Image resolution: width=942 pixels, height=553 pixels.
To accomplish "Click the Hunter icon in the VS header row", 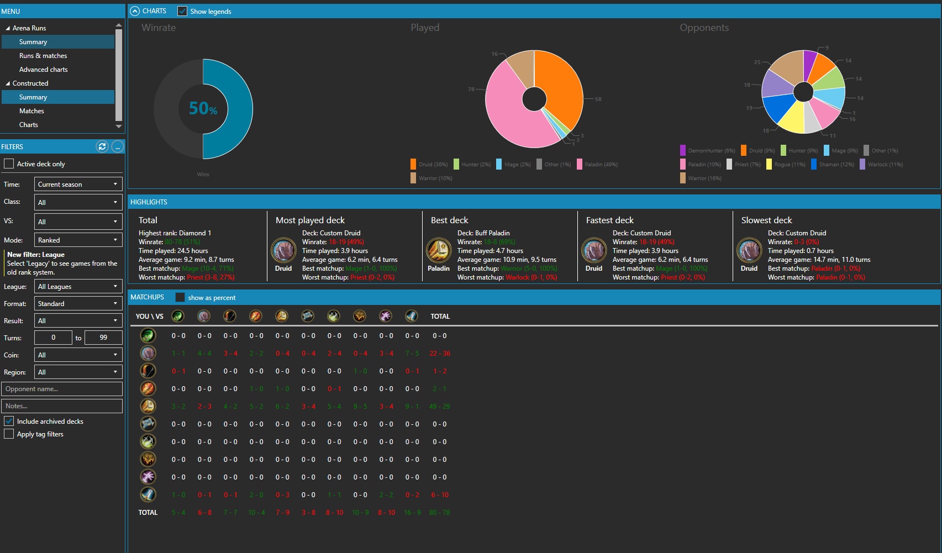I will 230,316.
